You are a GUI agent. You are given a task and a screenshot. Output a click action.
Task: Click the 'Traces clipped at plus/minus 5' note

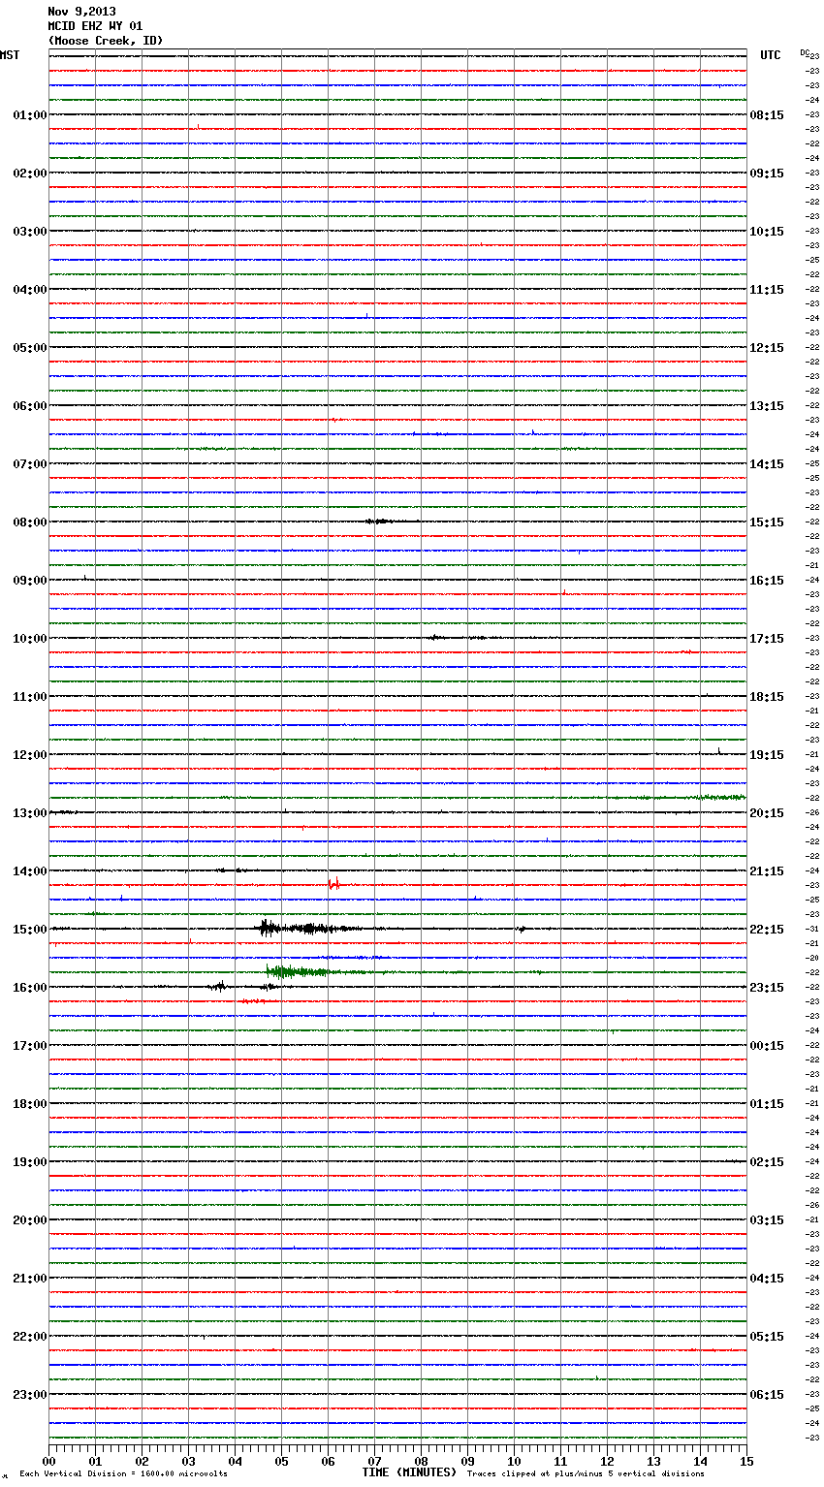click(x=586, y=1474)
